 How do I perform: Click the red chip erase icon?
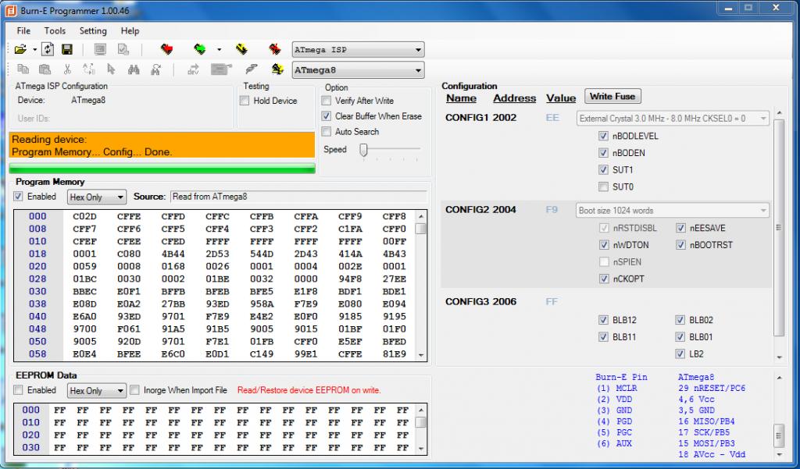pyautogui.click(x=275, y=49)
